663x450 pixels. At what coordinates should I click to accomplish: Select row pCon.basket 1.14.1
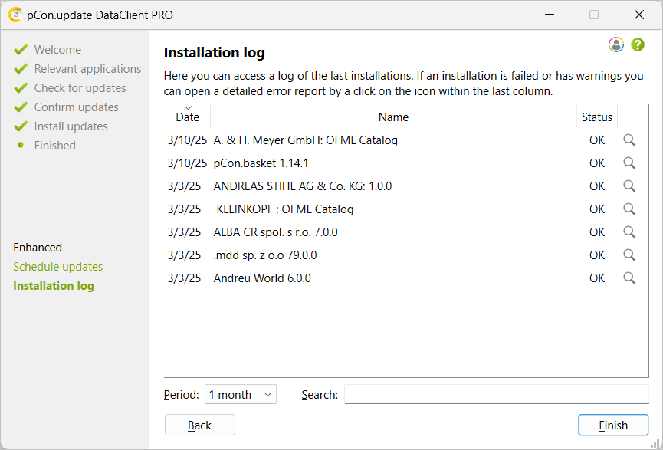[x=406, y=163]
